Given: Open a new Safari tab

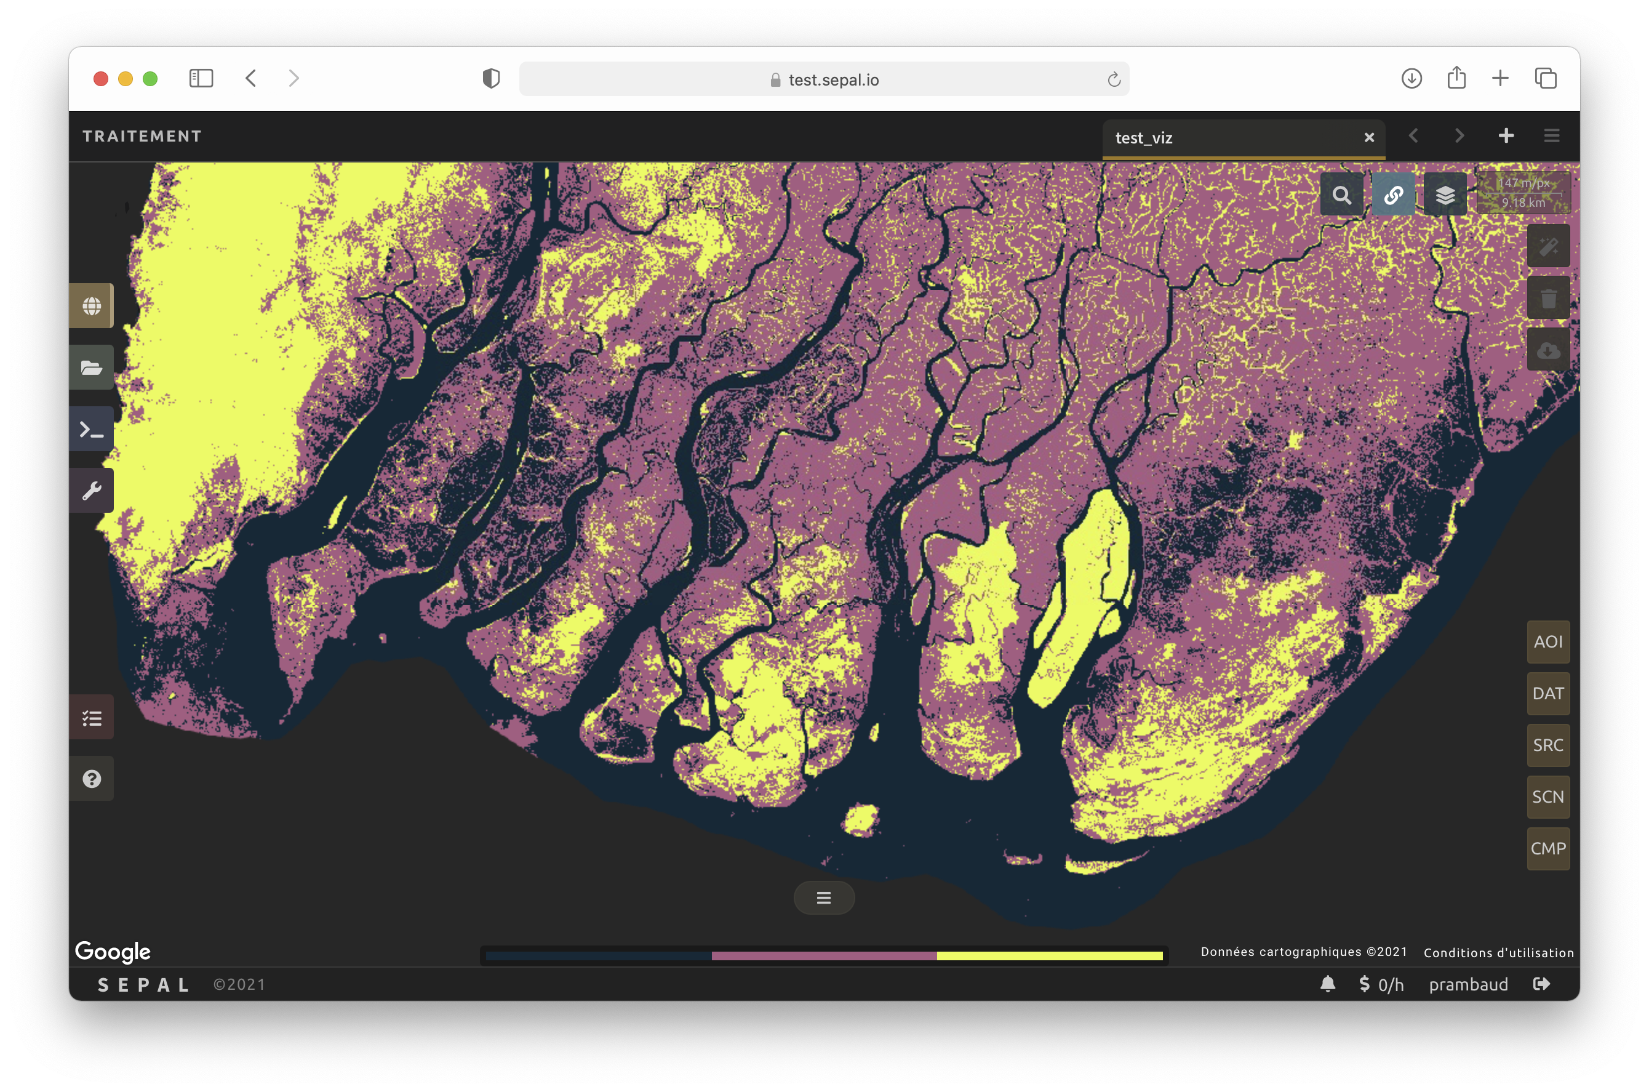Looking at the screenshot, I should tap(1501, 78).
